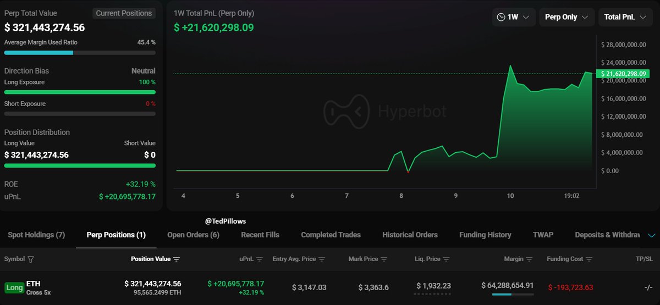Click the Perp Total Value $ 321,443,274.56
Viewport: 660px width, 305px height.
(x=45, y=27)
